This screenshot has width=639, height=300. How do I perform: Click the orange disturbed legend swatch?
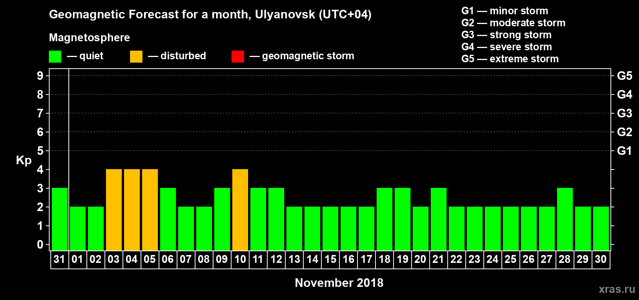pyautogui.click(x=136, y=57)
